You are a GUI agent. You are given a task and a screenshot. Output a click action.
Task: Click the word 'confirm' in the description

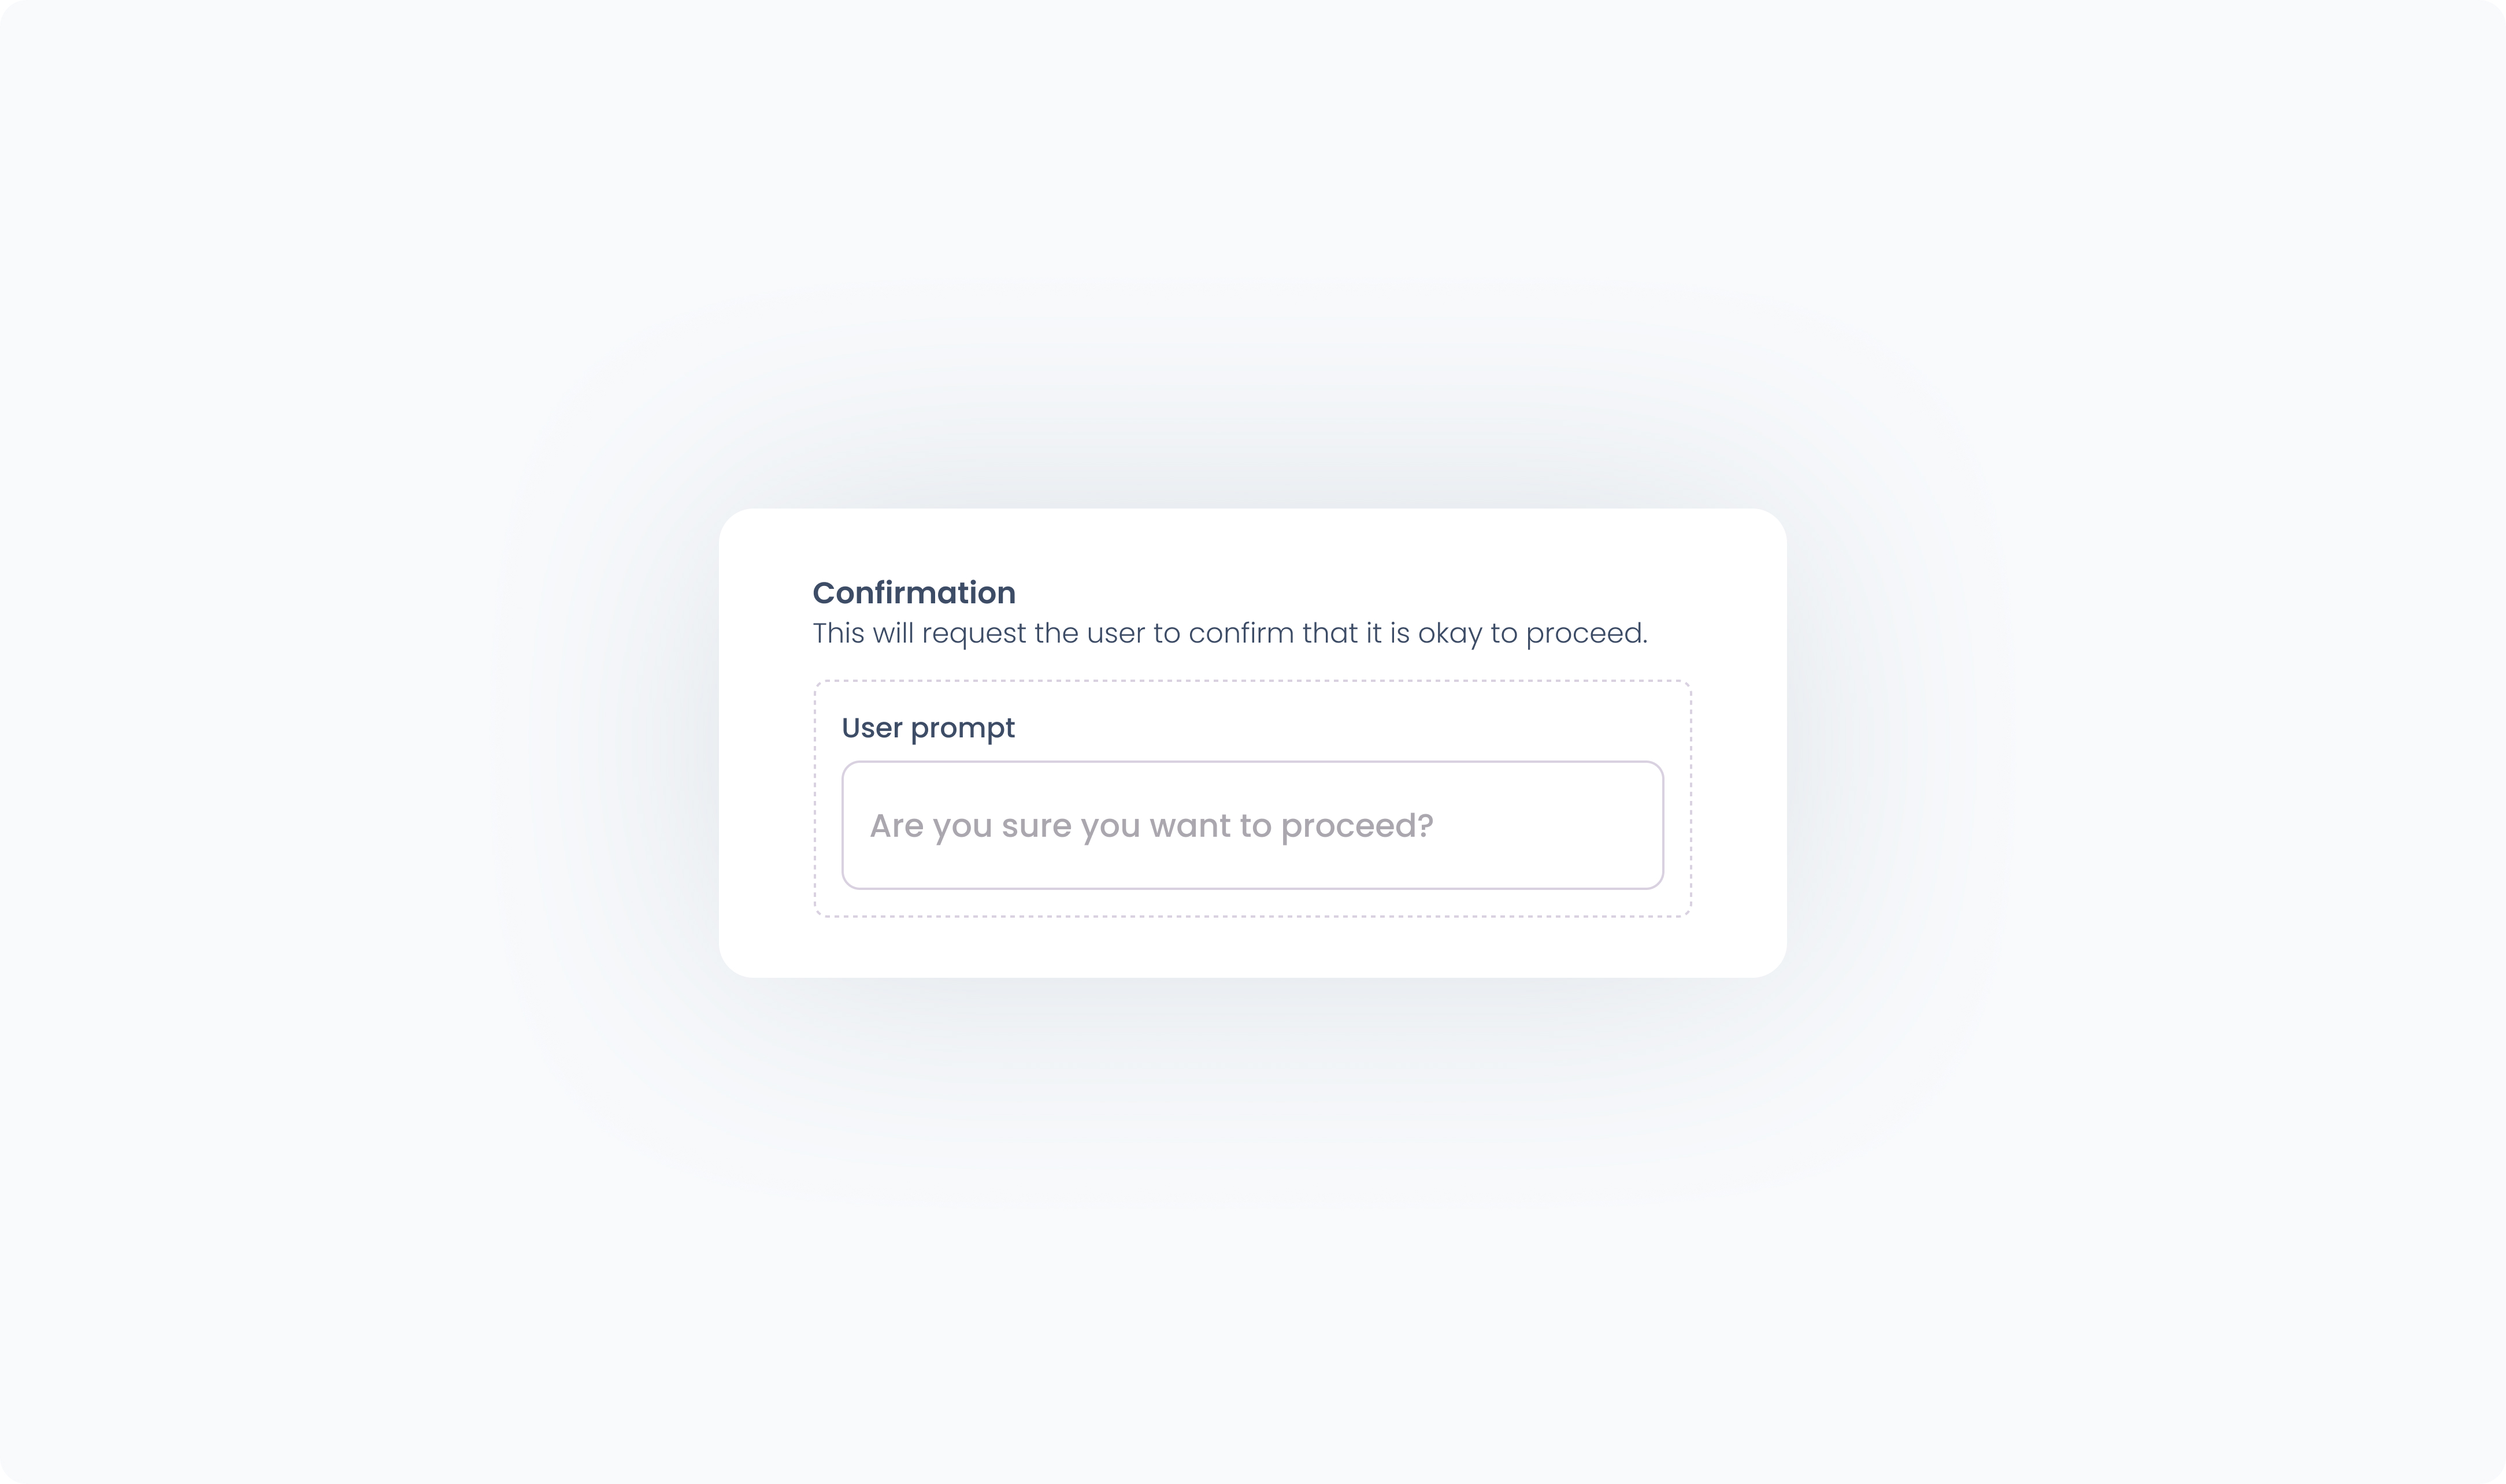pyautogui.click(x=1241, y=633)
